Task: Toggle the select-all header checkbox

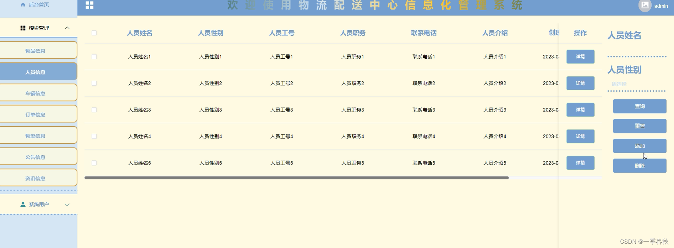Action: (94, 33)
